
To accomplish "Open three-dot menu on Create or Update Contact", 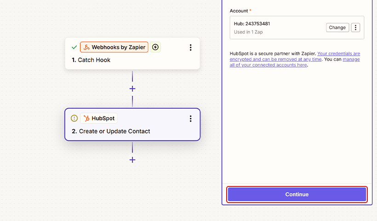I will pyautogui.click(x=190, y=119).
